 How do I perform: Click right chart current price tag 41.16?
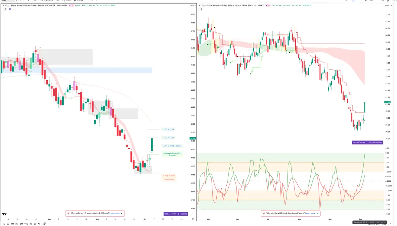coord(388,102)
